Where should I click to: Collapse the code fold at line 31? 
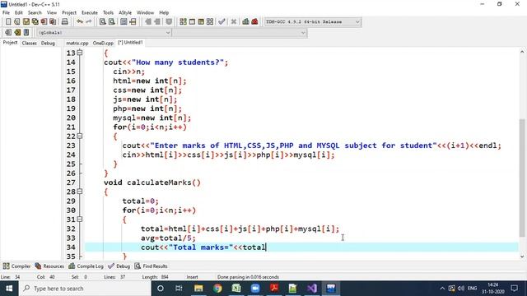[x=80, y=220]
